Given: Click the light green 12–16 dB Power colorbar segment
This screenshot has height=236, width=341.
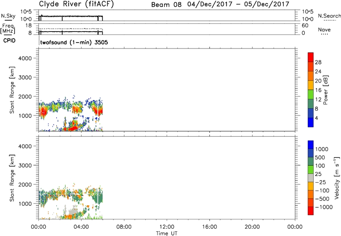Looking at the screenshot, I should (x=311, y=95).
